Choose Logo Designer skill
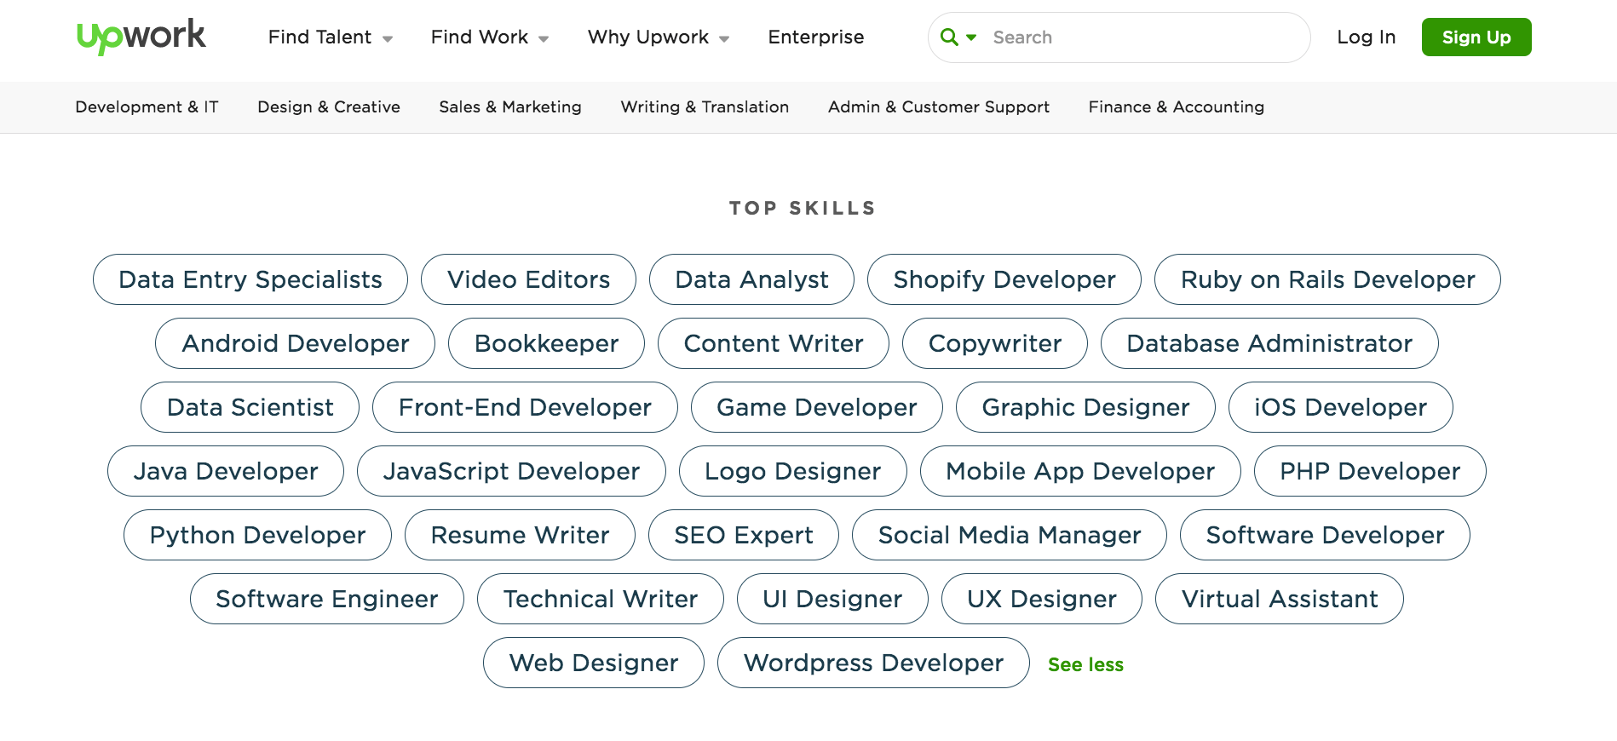The width and height of the screenshot is (1617, 741). pyautogui.click(x=793, y=471)
